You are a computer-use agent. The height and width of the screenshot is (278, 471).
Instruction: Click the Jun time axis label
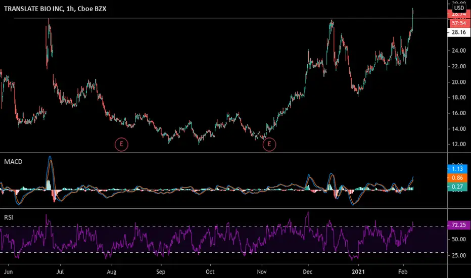9,272
